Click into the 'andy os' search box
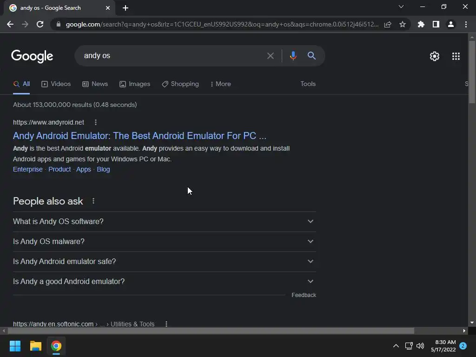 pyautogui.click(x=173, y=56)
